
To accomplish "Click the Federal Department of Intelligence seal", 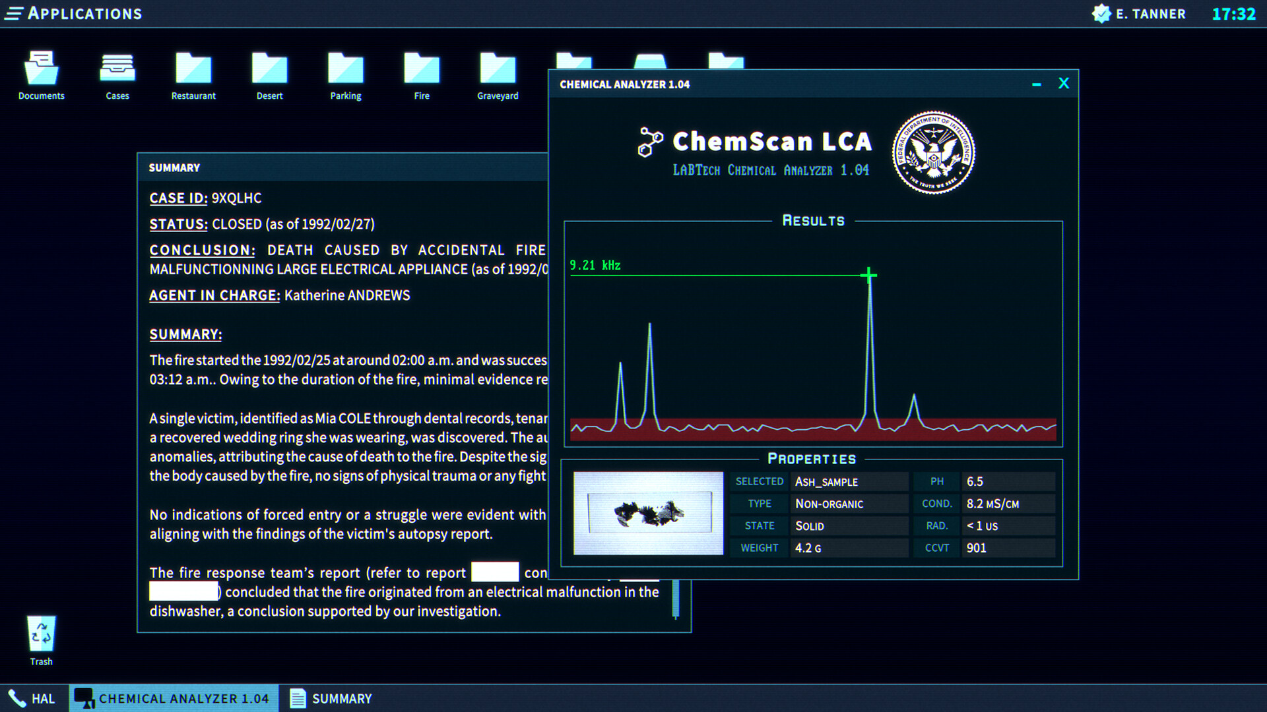I will 933,152.
